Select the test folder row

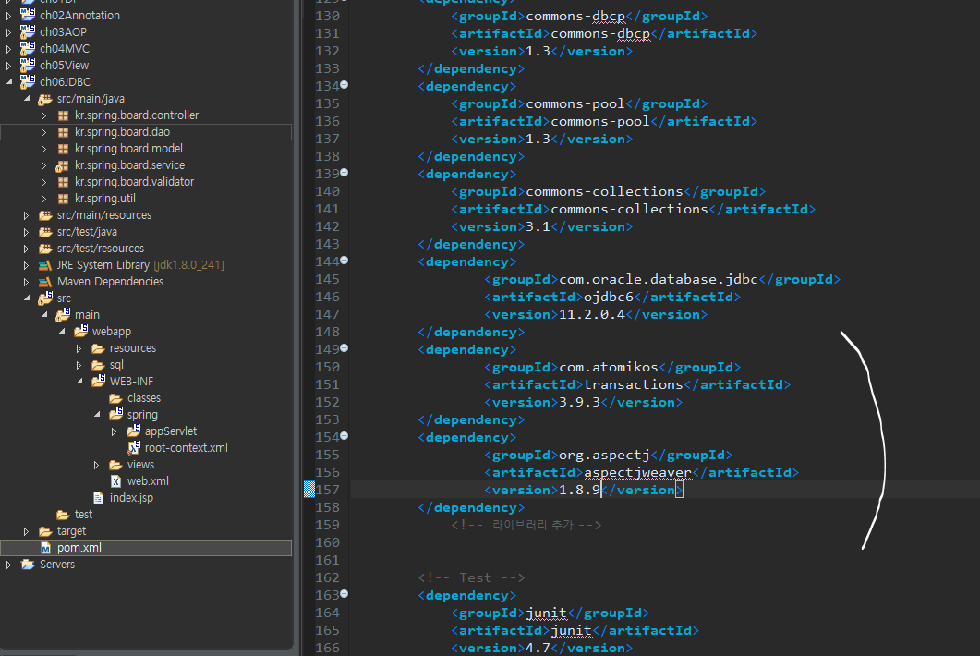click(x=83, y=514)
